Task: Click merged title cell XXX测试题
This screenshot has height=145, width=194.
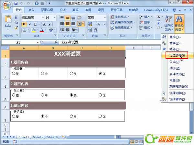Action: coord(68,54)
